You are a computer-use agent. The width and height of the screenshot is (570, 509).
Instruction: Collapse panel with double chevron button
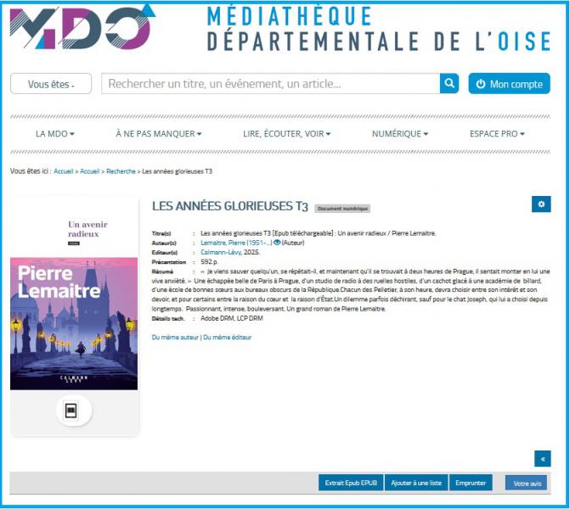(541, 458)
